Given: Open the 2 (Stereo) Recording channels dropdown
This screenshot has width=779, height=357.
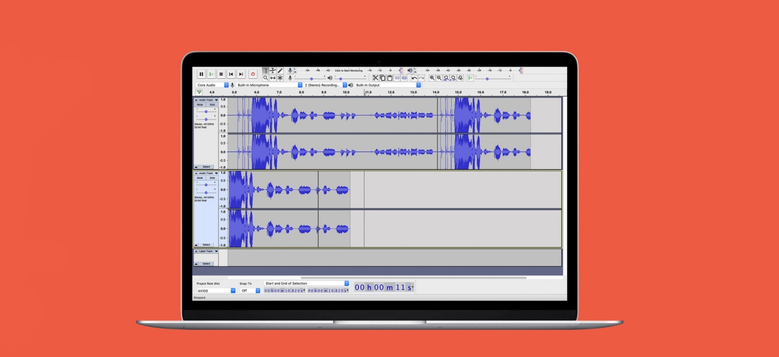Looking at the screenshot, I should pos(325,85).
